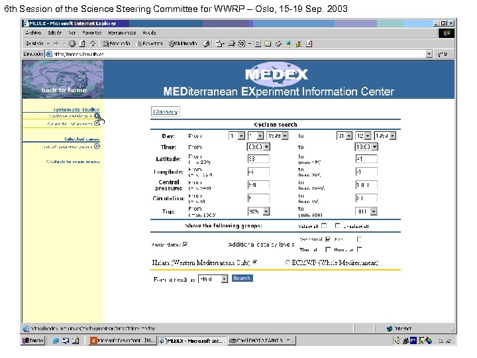Open the Time From 00:00 dropdown
The width and height of the screenshot is (477, 358).
[x=258, y=147]
